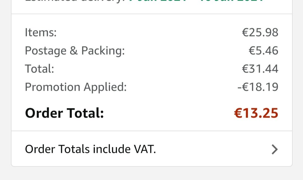303x180 pixels.
Task: Open the "Order Totals include VAT." text
Action: click(90, 149)
